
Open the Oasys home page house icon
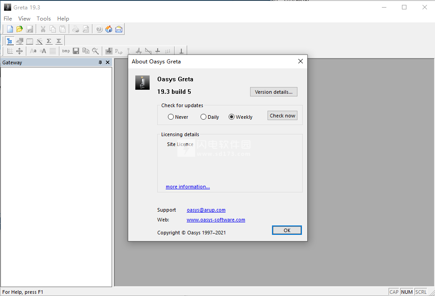click(109, 29)
